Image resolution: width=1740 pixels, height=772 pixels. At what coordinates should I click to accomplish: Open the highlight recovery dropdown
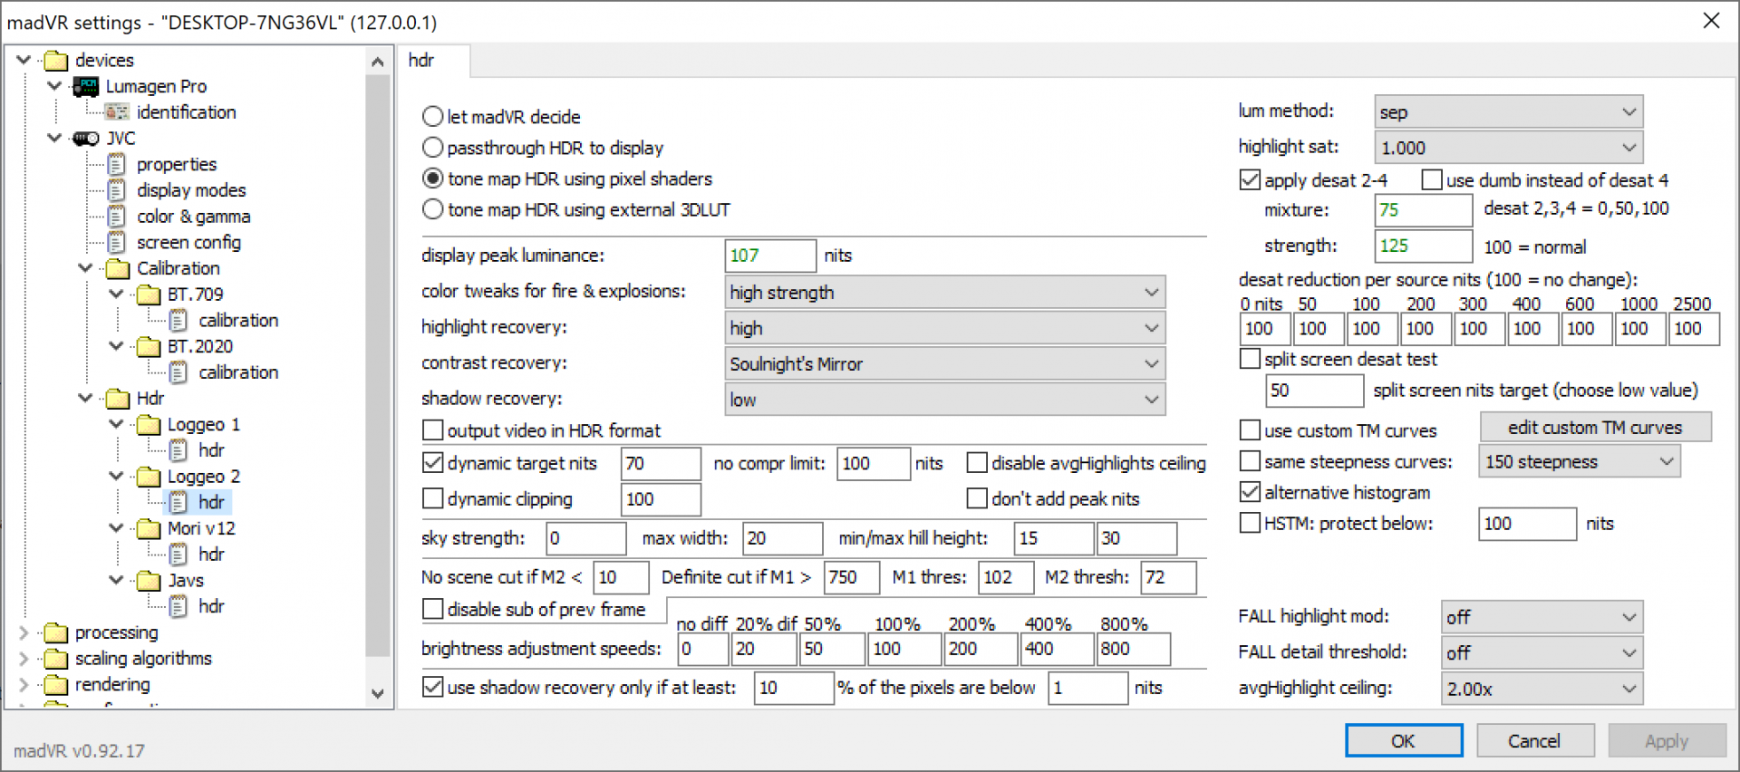pyautogui.click(x=944, y=328)
